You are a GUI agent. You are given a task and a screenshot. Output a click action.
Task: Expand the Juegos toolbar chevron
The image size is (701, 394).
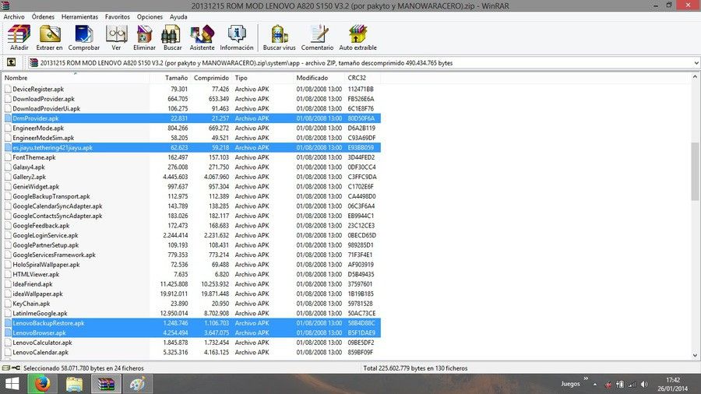pos(586,378)
